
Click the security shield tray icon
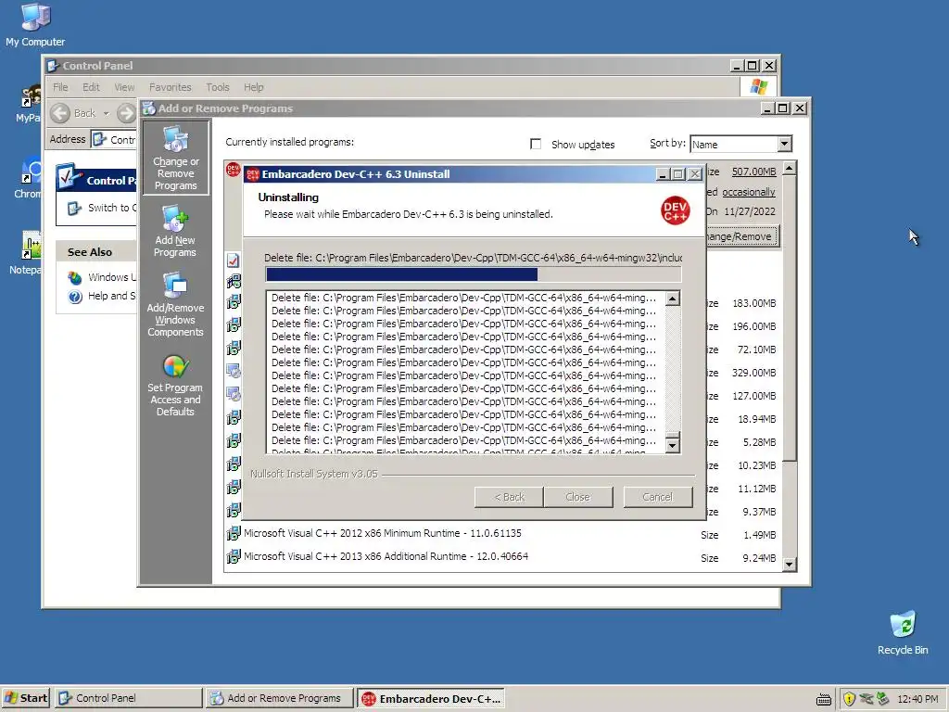tap(849, 699)
